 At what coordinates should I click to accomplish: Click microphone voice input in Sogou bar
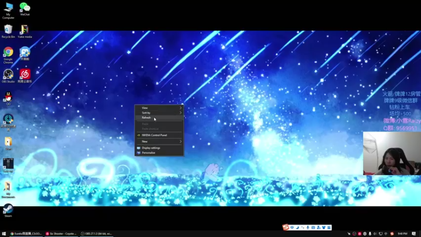tap(308, 228)
